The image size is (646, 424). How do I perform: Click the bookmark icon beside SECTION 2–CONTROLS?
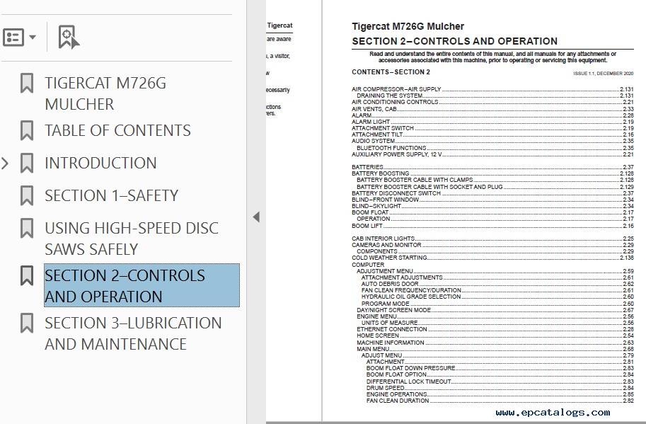[x=27, y=275]
